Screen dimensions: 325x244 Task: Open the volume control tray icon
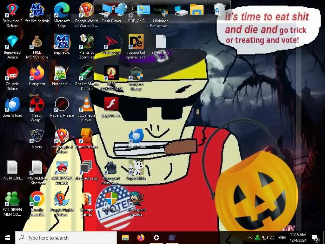tap(272, 238)
